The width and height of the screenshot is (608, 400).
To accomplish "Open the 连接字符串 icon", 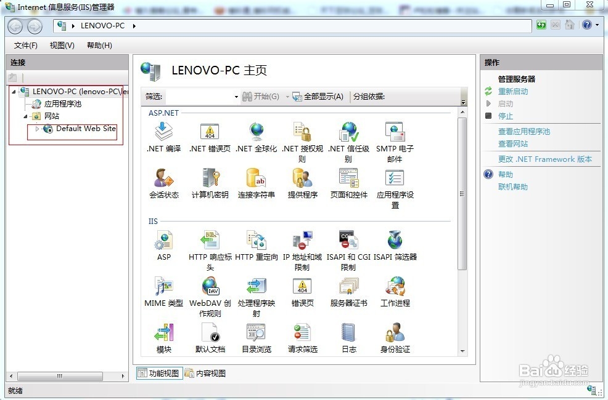I will [x=257, y=178].
